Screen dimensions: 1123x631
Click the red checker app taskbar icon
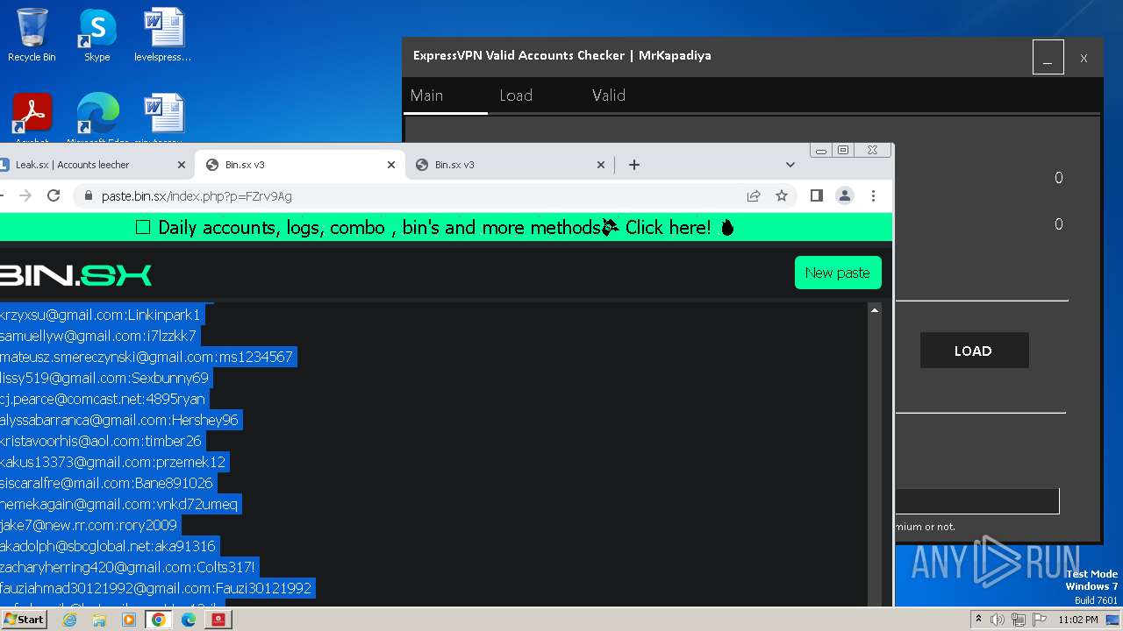pyautogui.click(x=218, y=620)
